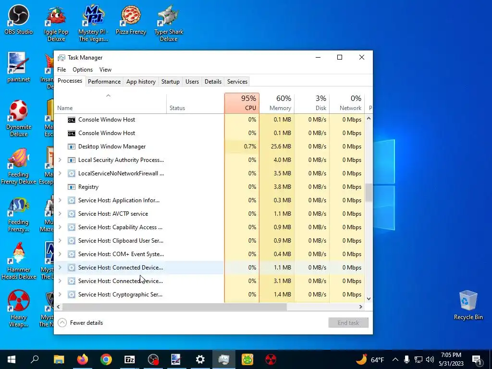Expand Service Host: AVCTP service
492x369 pixels.
click(60, 214)
